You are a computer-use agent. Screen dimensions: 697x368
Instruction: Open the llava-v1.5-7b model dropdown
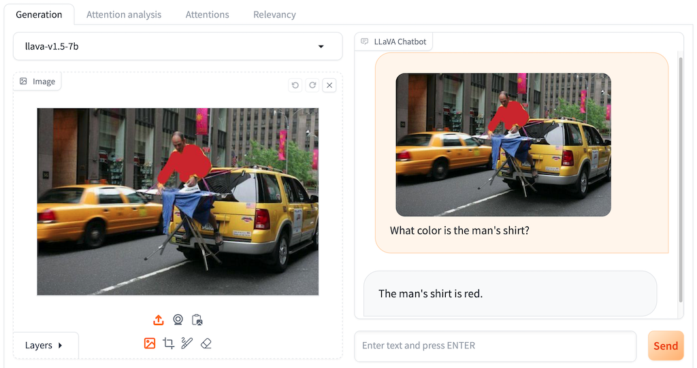[178, 46]
